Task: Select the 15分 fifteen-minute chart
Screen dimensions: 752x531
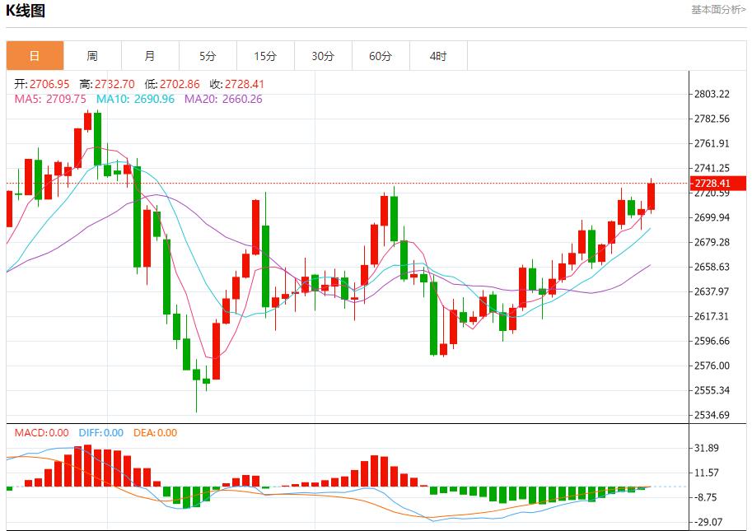Action: point(265,56)
